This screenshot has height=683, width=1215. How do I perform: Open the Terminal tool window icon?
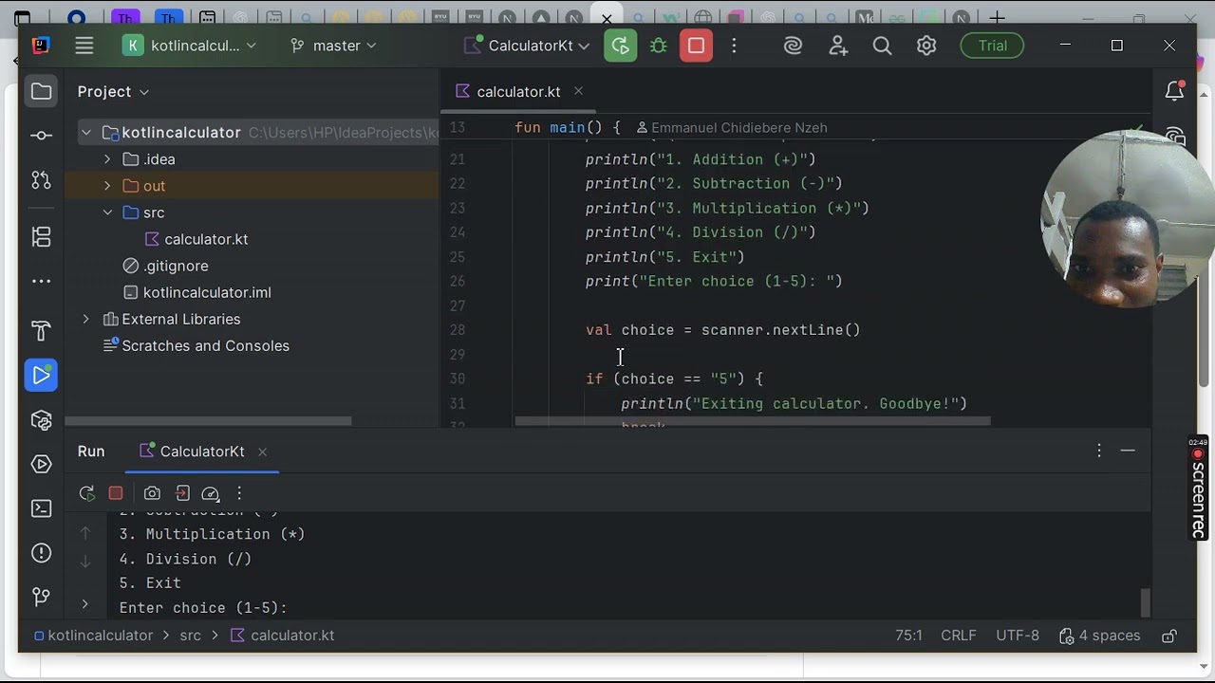pos(41,508)
